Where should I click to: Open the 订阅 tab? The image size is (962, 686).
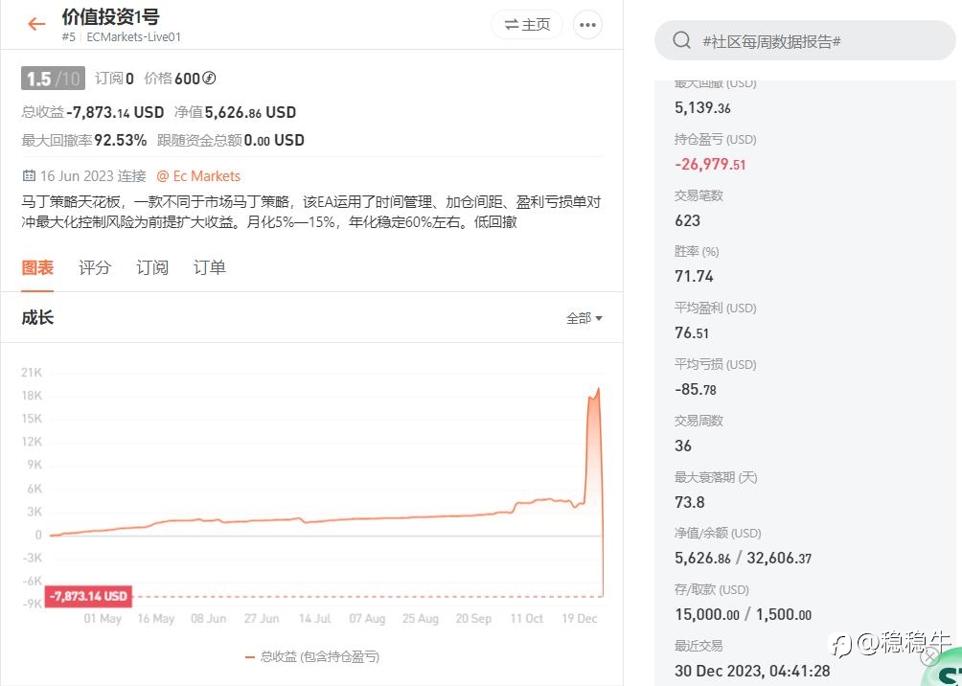152,267
